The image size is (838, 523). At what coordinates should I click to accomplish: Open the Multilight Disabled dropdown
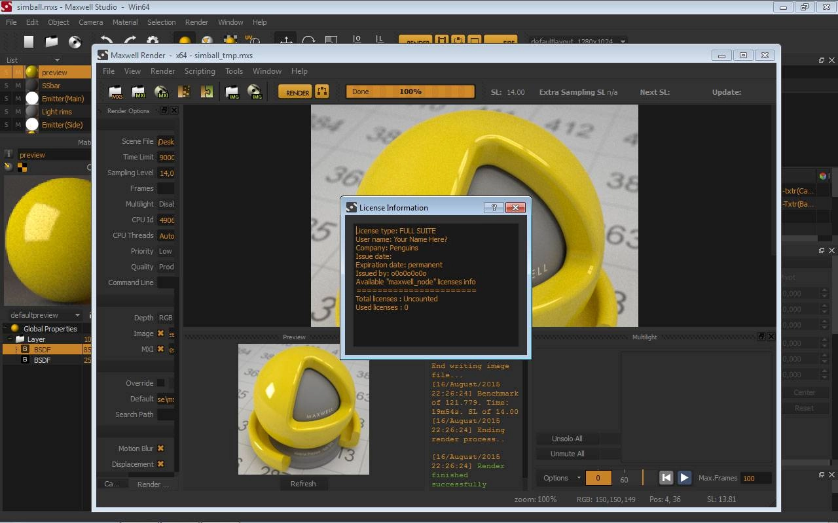pos(166,204)
